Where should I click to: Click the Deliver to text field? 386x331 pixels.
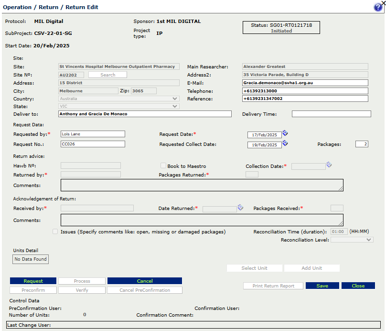[x=145, y=114]
